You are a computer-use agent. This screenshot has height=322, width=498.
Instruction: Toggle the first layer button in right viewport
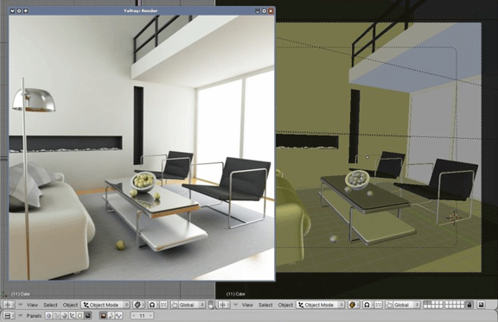point(425,303)
